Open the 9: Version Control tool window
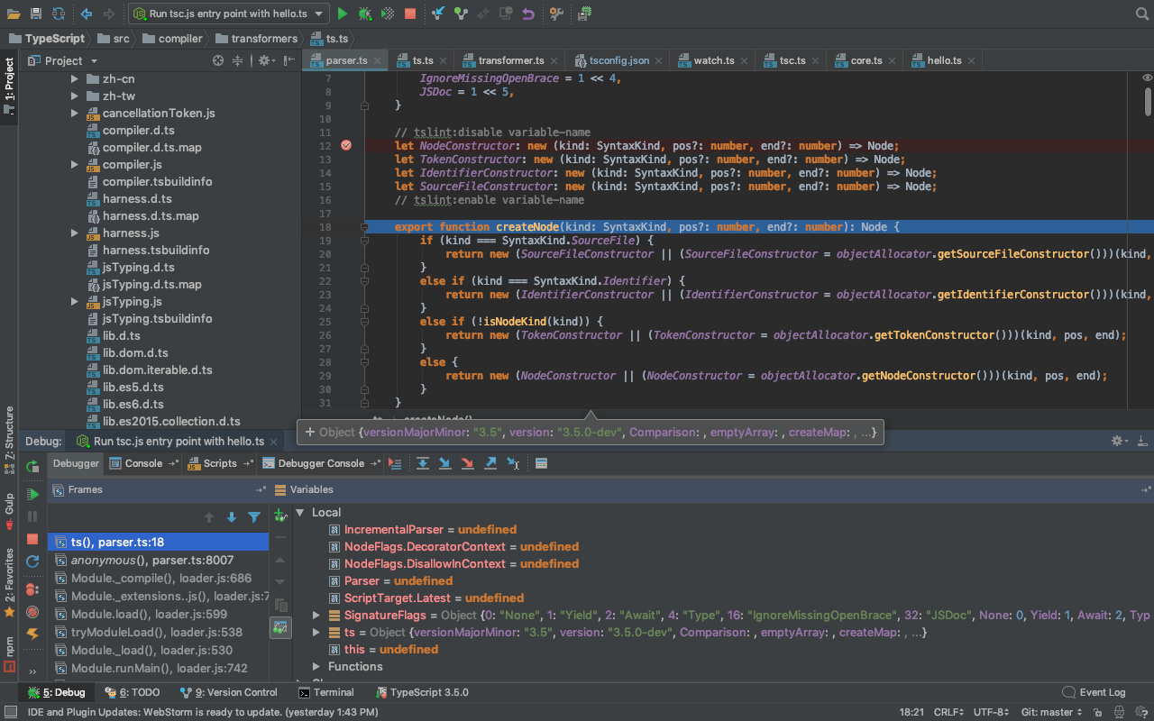Image resolution: width=1154 pixels, height=721 pixels. pos(229,692)
